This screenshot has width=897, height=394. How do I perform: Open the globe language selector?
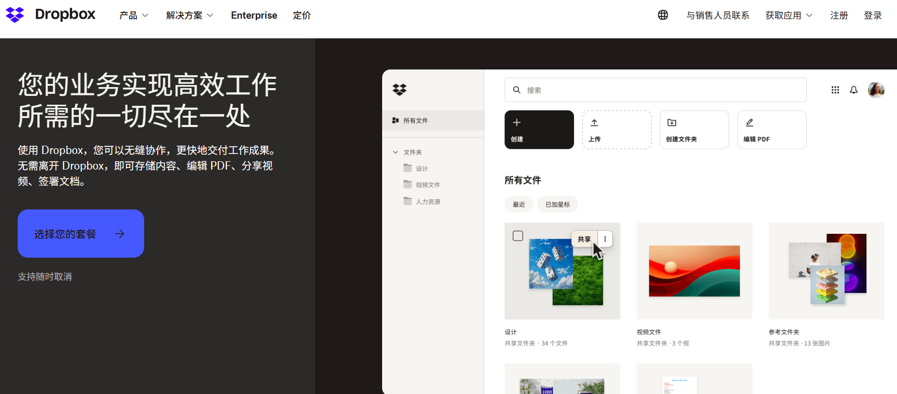[x=663, y=15]
